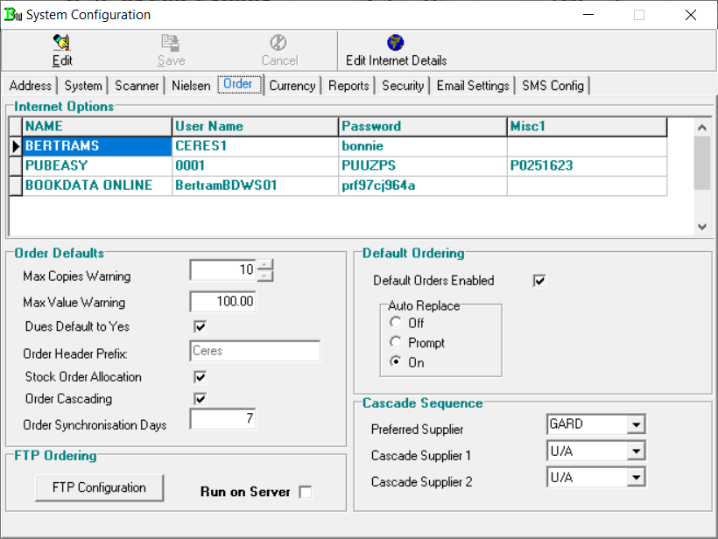Click the CERES1 user name cell
This screenshot has height=539, width=718.
click(x=256, y=146)
